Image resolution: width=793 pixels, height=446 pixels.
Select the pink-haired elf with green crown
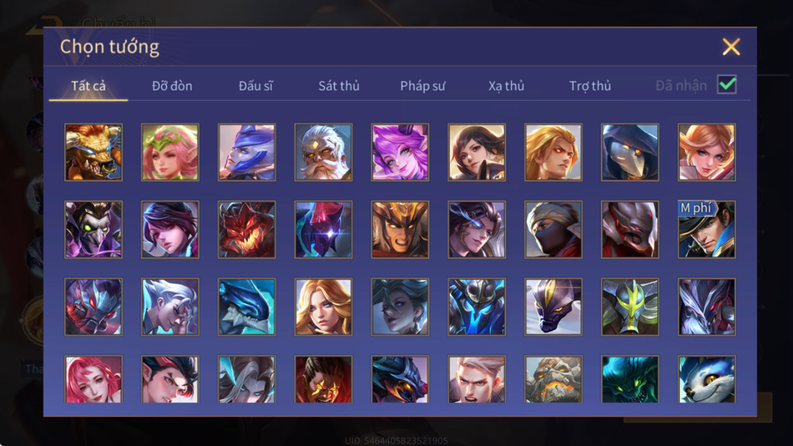click(170, 152)
